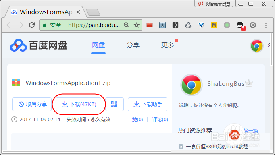Viewport: 275px width, 155px height.
Task: Switch to the 网盘 nav tab
Action: [x=98, y=45]
